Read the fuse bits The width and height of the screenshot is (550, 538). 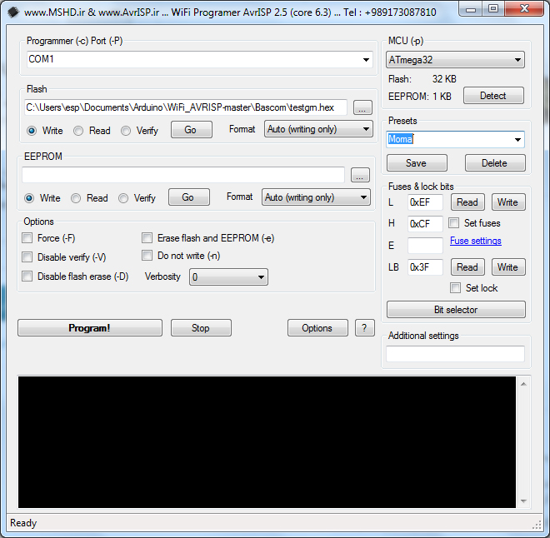(x=468, y=202)
